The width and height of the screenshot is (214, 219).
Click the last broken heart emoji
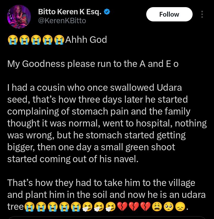(x=145, y=207)
